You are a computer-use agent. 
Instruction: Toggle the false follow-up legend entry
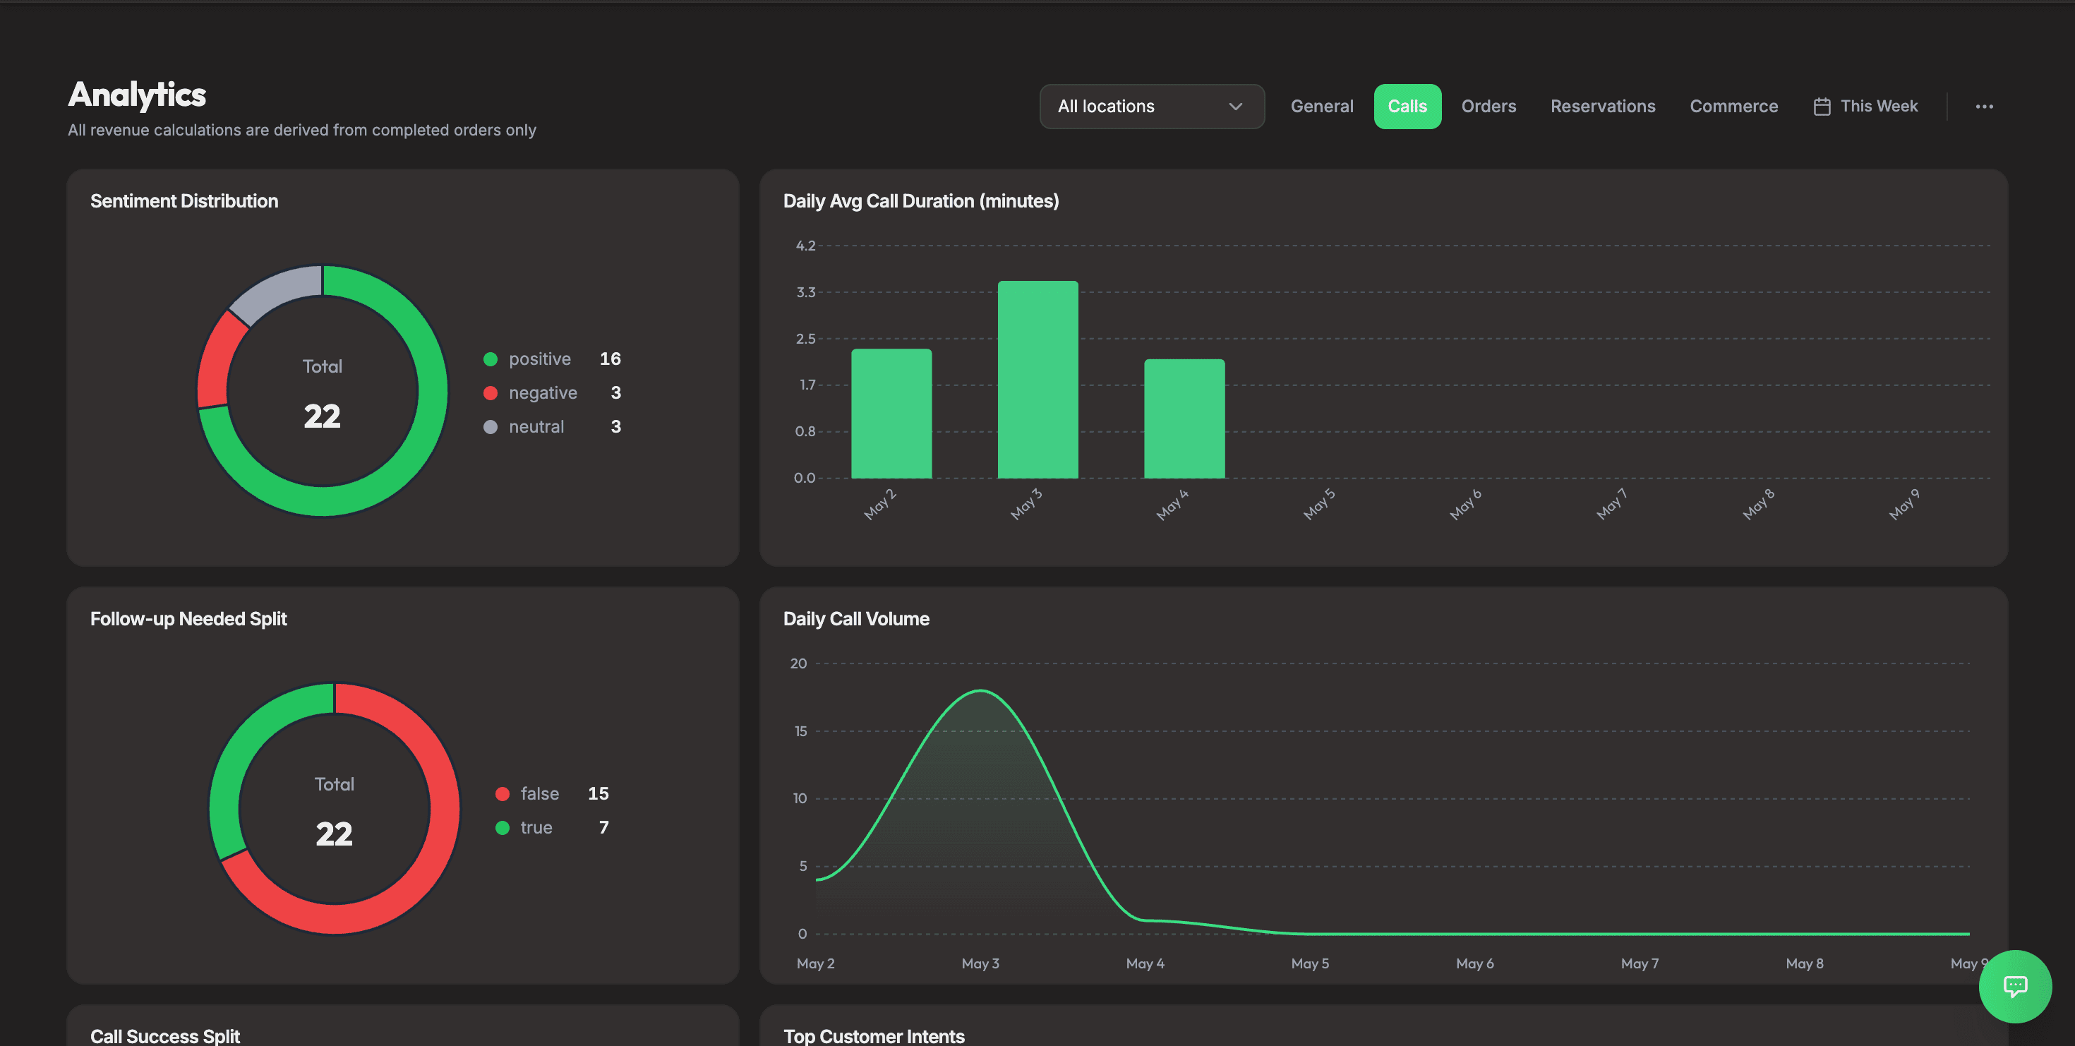pyautogui.click(x=552, y=794)
